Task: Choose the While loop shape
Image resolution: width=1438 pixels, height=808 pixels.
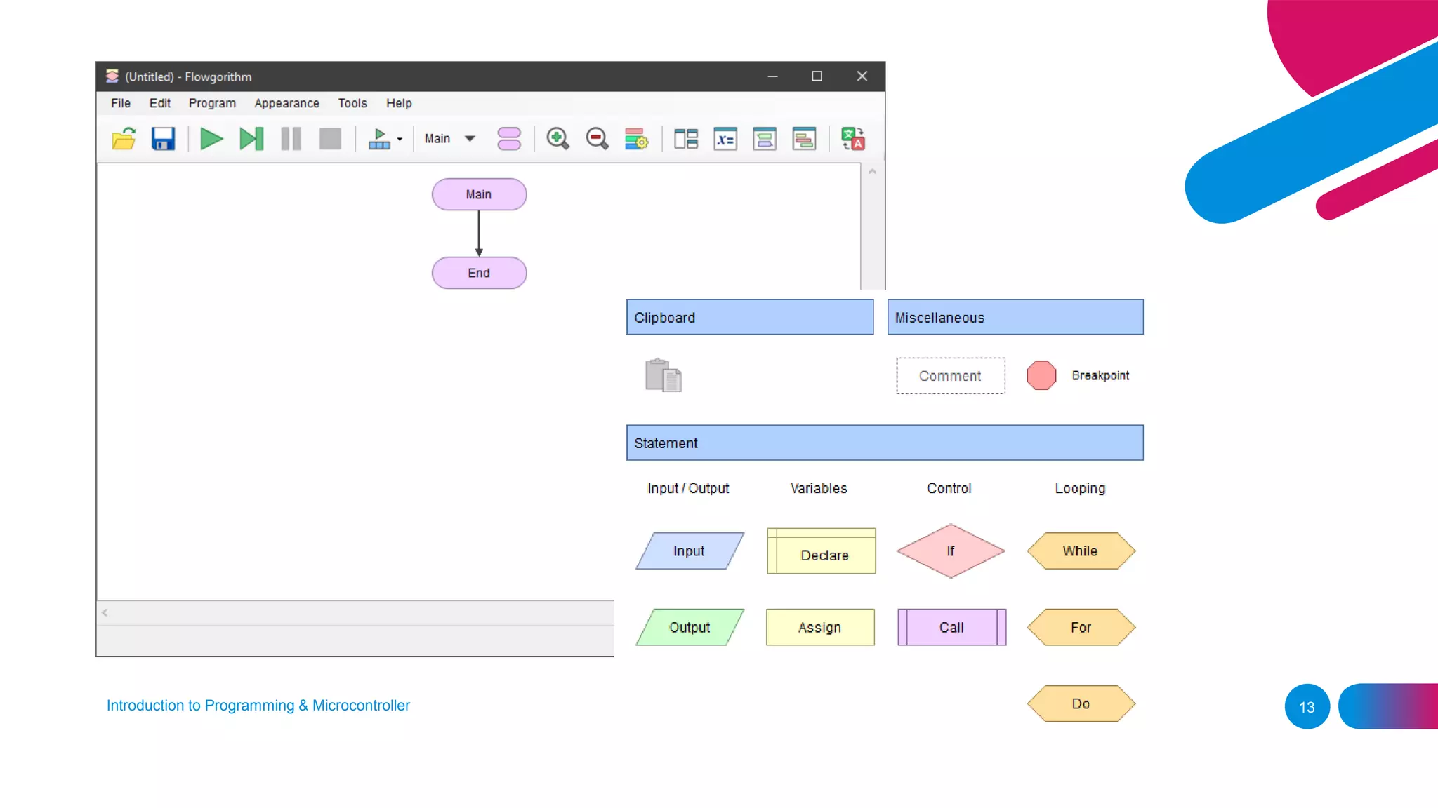Action: [1080, 551]
